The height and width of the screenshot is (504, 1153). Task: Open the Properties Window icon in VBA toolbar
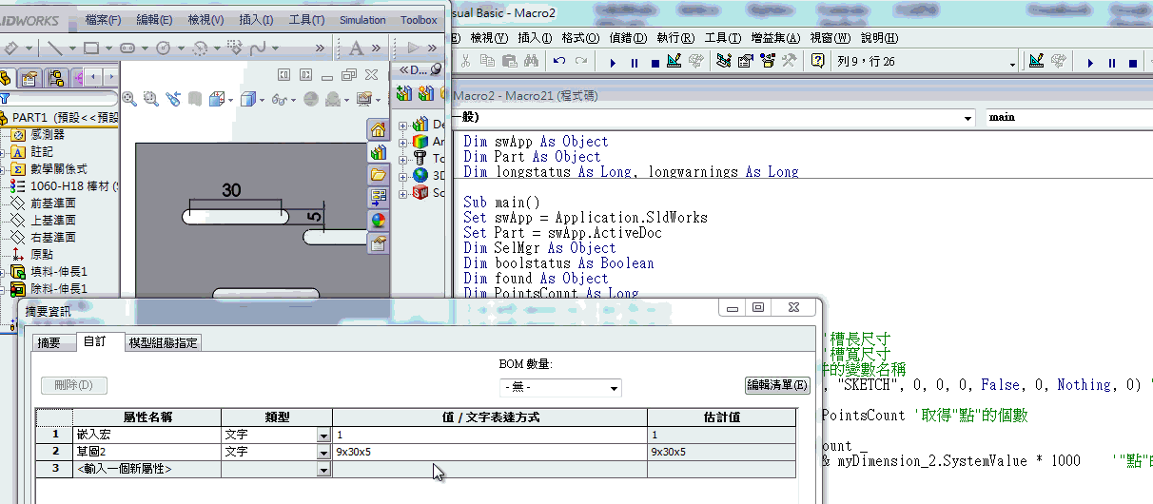(x=745, y=62)
